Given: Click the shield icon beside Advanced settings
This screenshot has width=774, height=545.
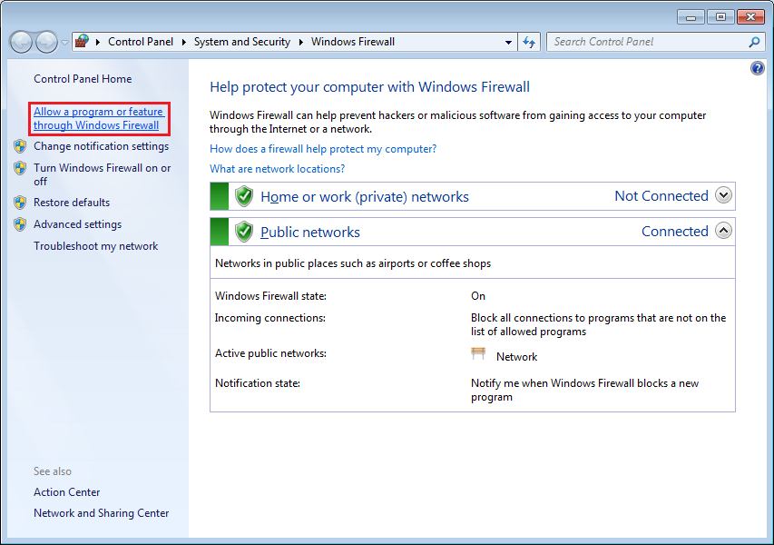Looking at the screenshot, I should point(20,224).
